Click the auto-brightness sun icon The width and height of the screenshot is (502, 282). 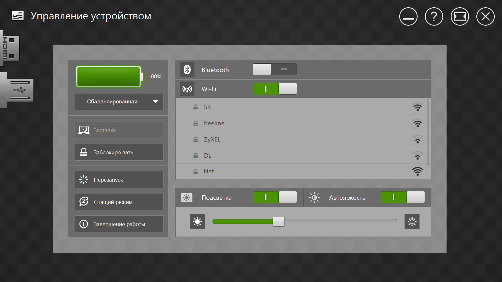click(x=314, y=198)
